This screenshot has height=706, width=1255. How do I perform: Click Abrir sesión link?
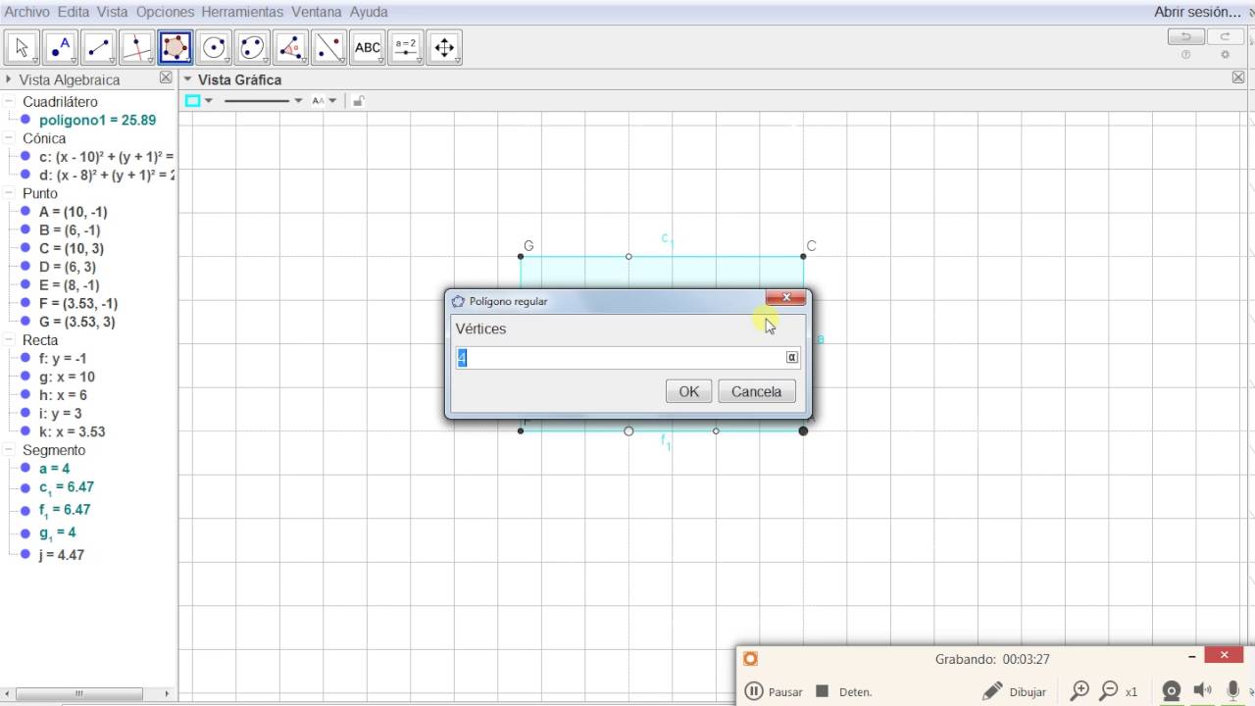[1198, 12]
